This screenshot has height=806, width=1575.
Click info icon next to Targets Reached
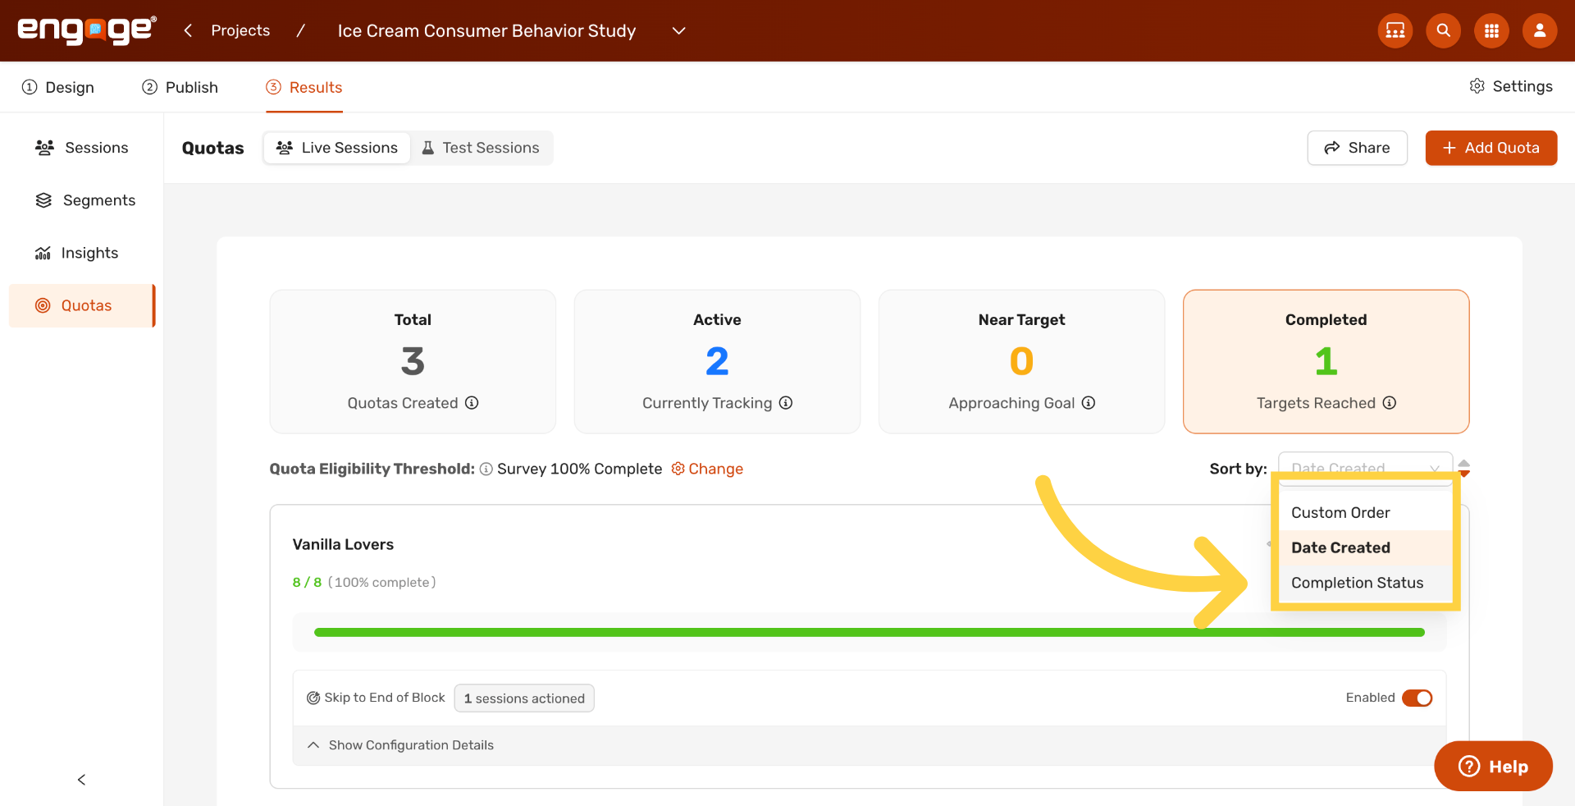point(1390,403)
